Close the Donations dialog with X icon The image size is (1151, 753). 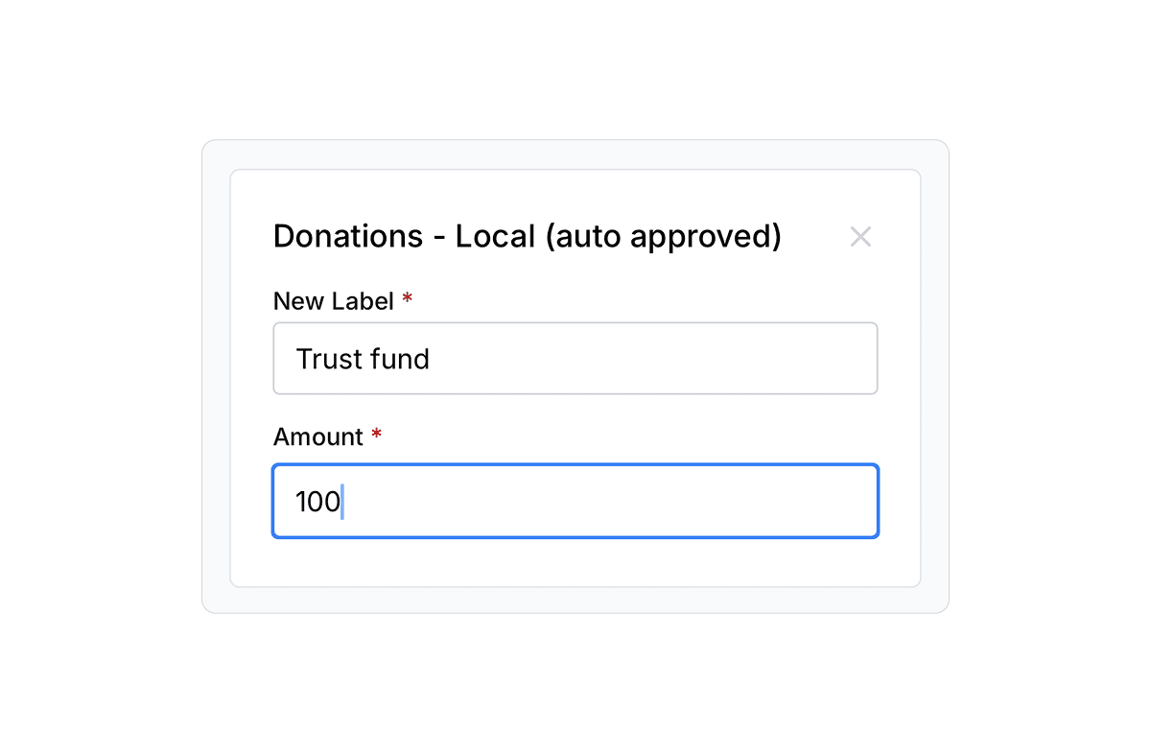(x=860, y=237)
